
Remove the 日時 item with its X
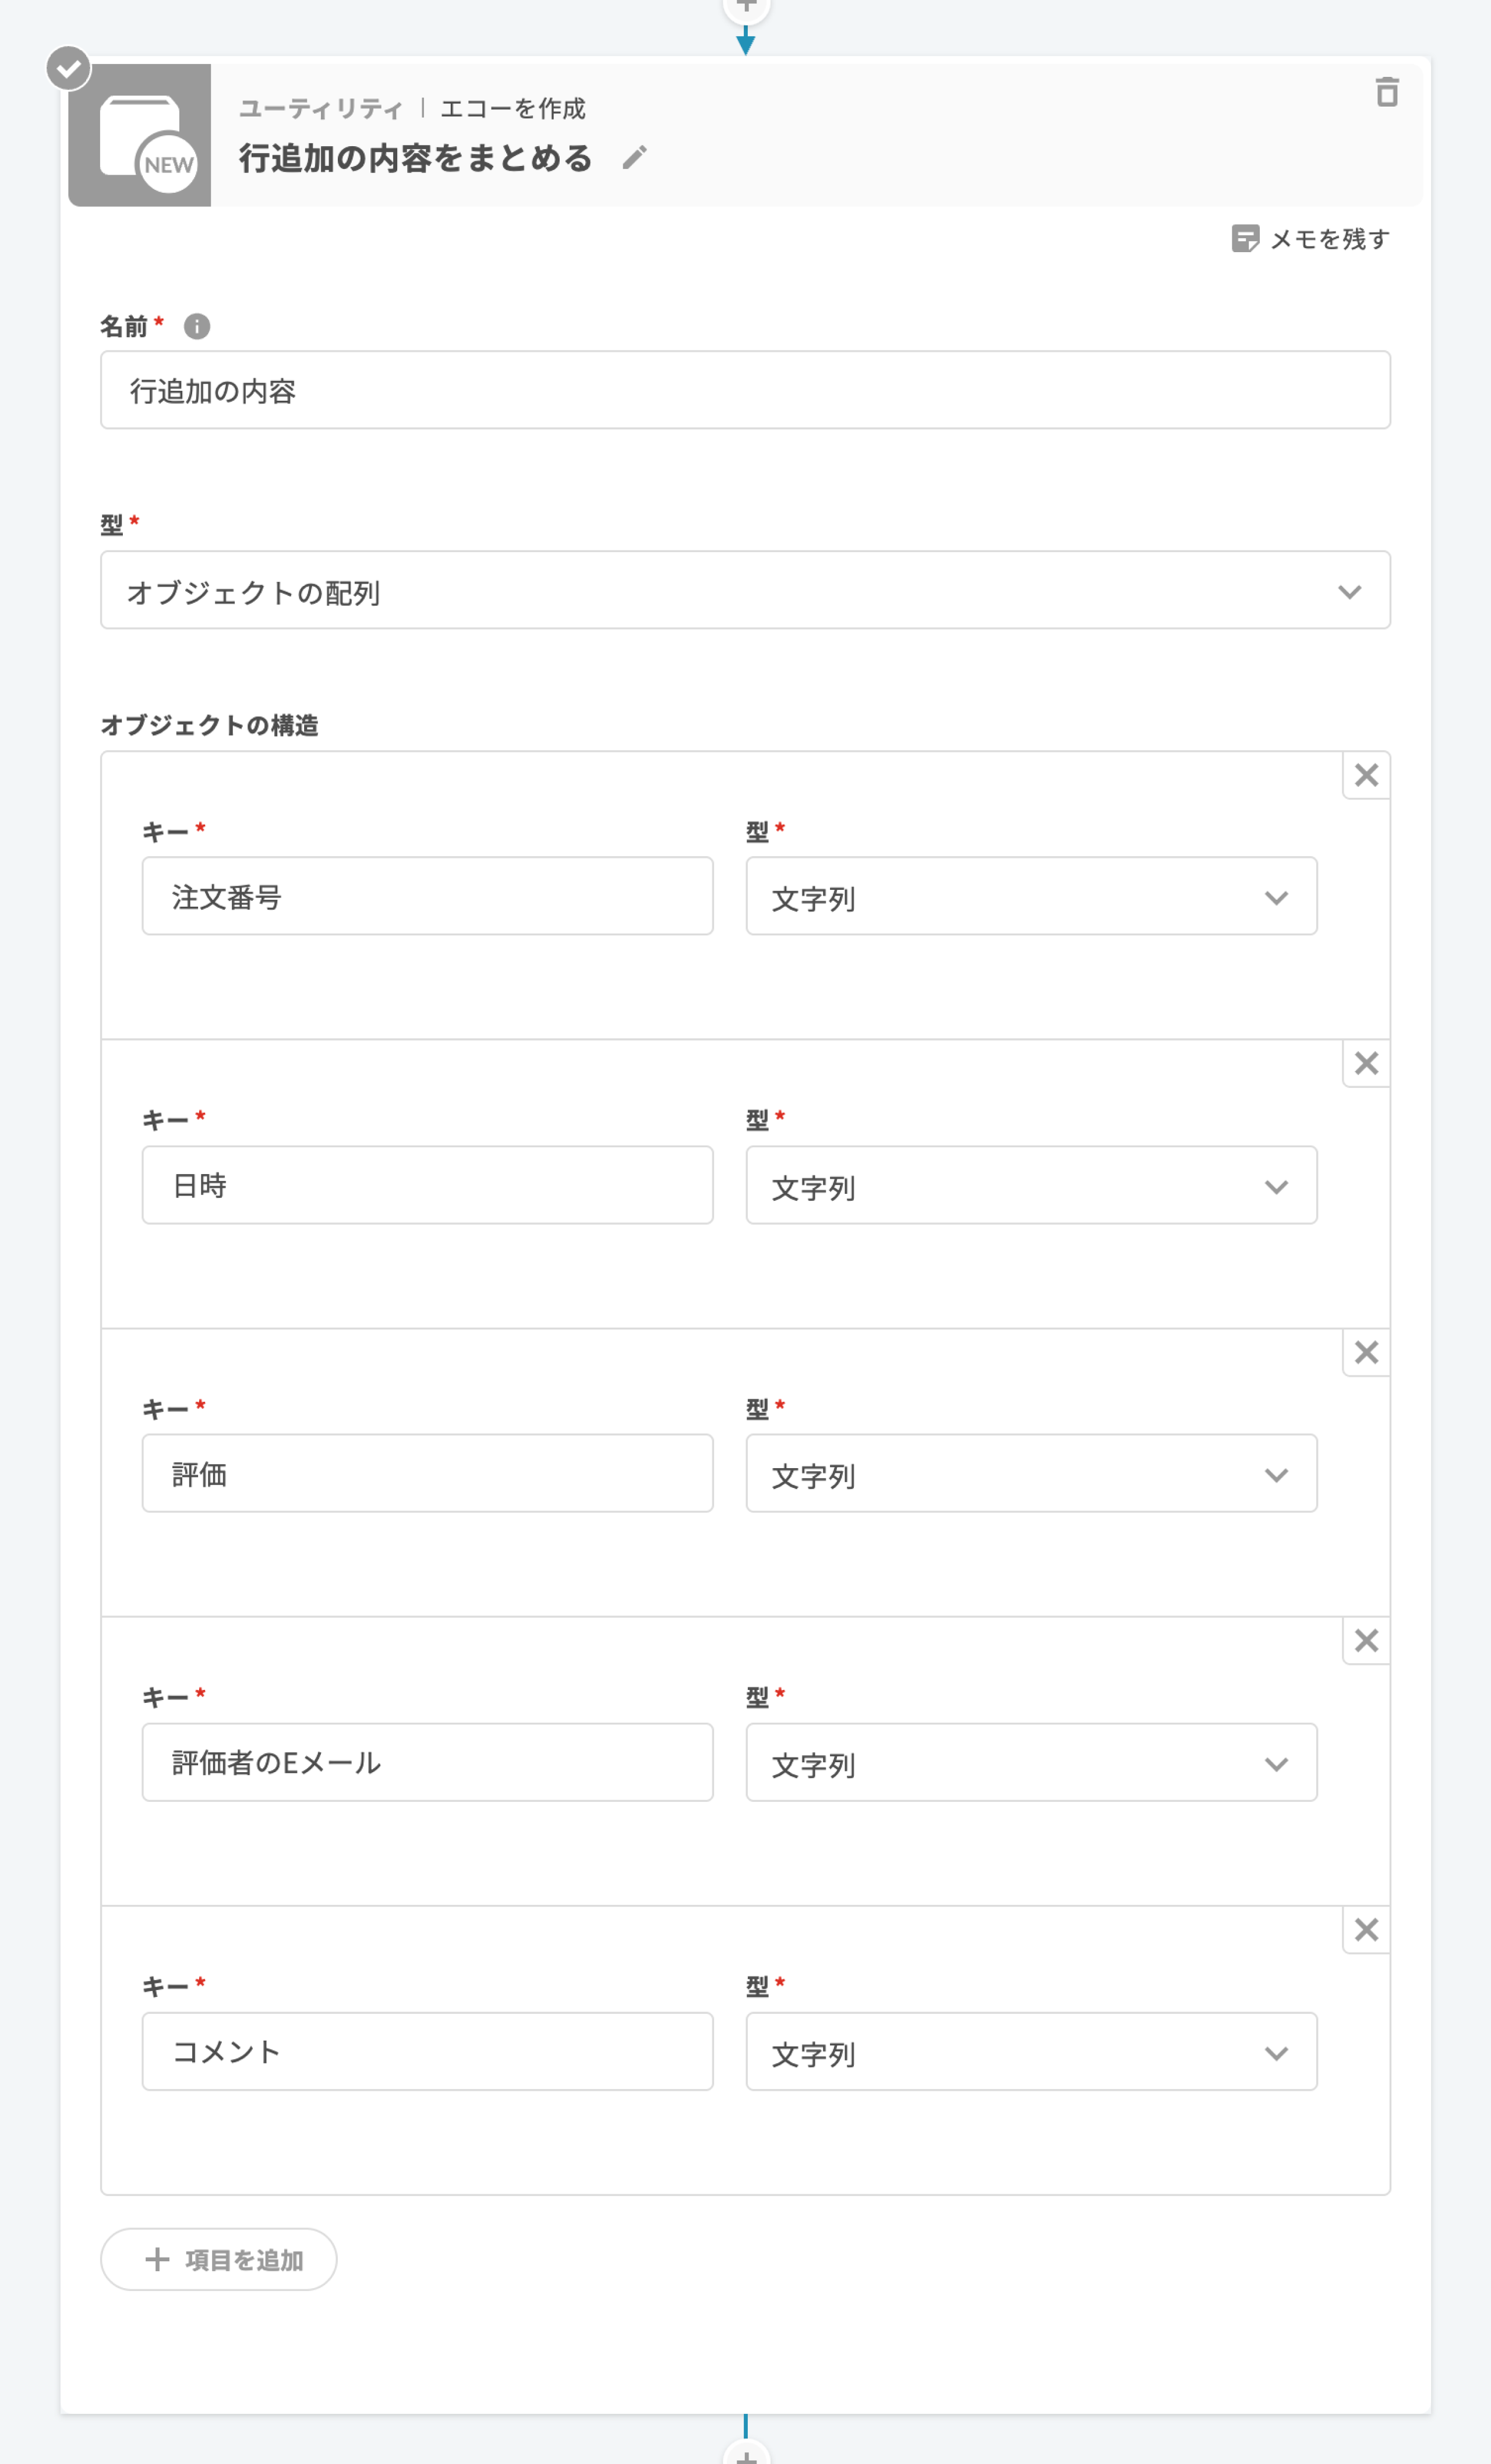point(1366,1063)
